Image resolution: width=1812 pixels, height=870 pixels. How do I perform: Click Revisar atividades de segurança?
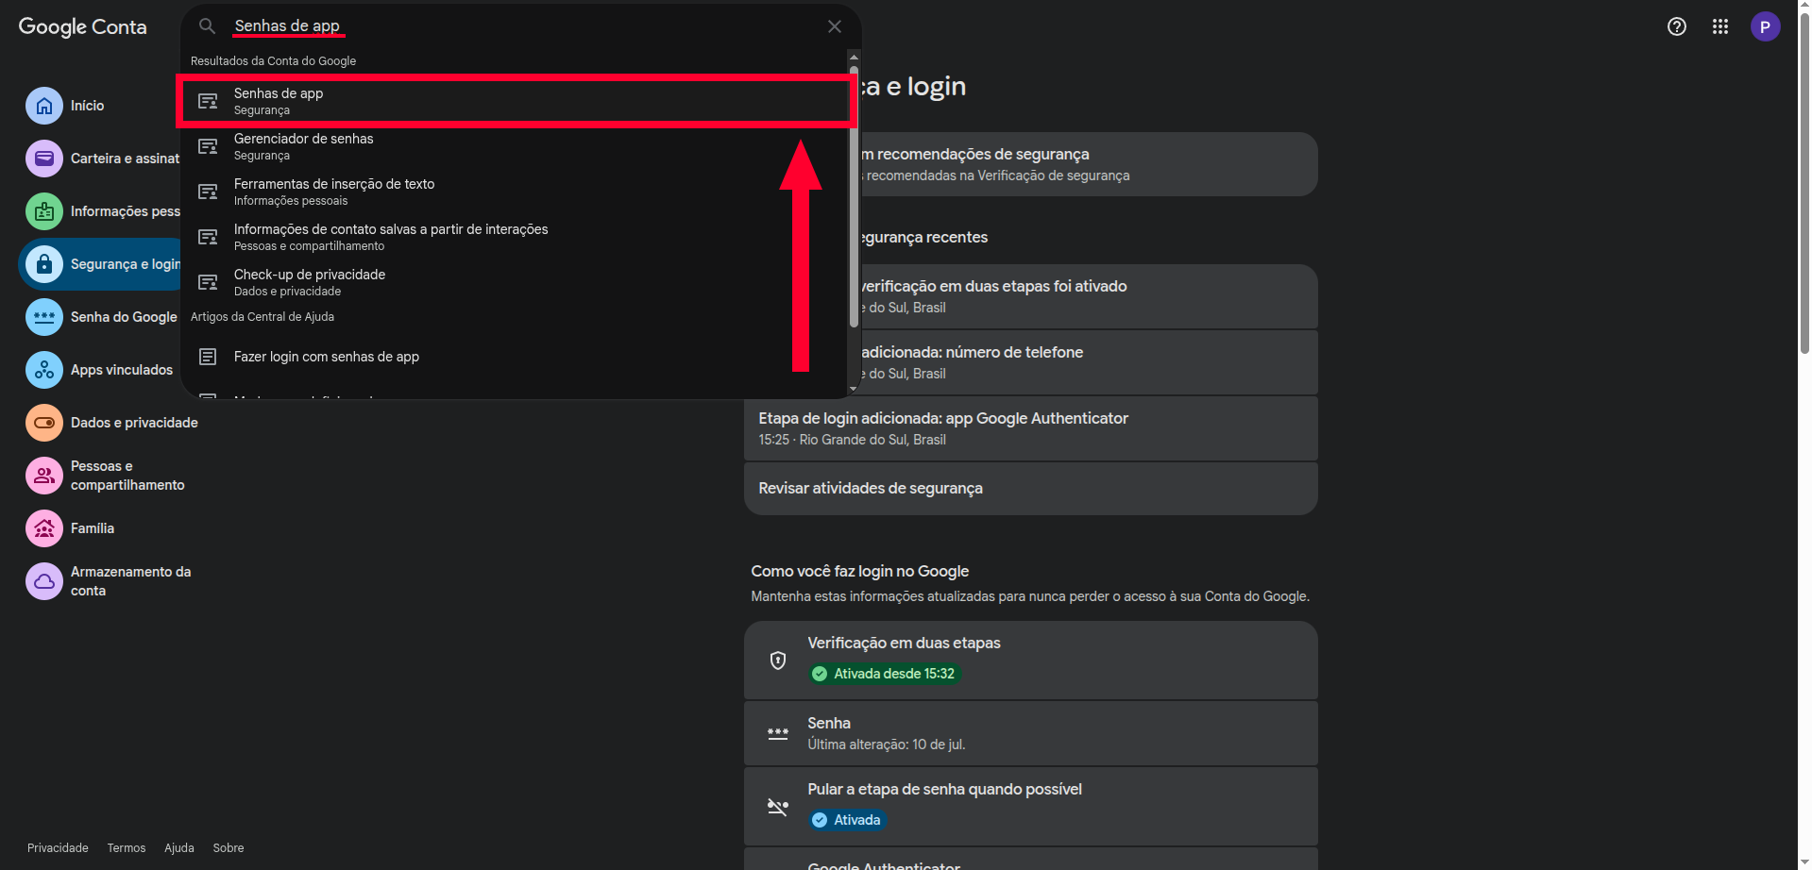coord(1030,488)
